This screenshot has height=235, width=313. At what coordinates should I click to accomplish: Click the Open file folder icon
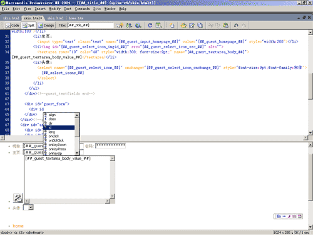click(183, 26)
